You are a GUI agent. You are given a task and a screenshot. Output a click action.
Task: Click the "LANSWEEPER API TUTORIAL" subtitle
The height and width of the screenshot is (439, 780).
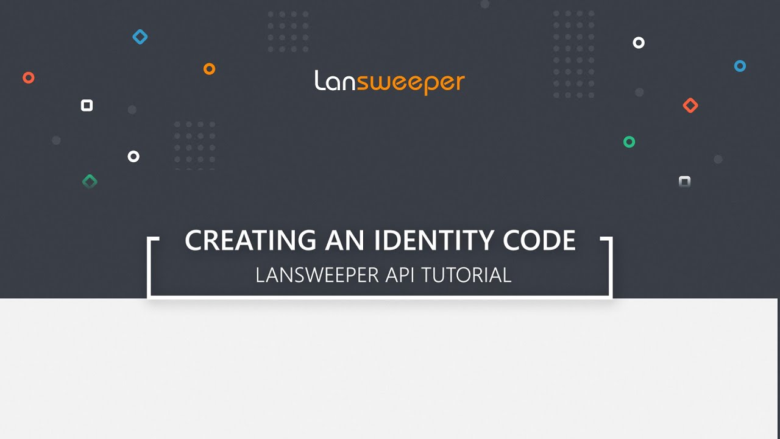click(383, 275)
